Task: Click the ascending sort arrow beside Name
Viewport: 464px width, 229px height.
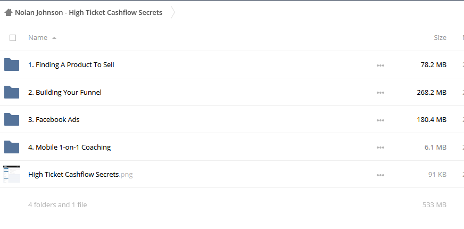Action: [54, 38]
